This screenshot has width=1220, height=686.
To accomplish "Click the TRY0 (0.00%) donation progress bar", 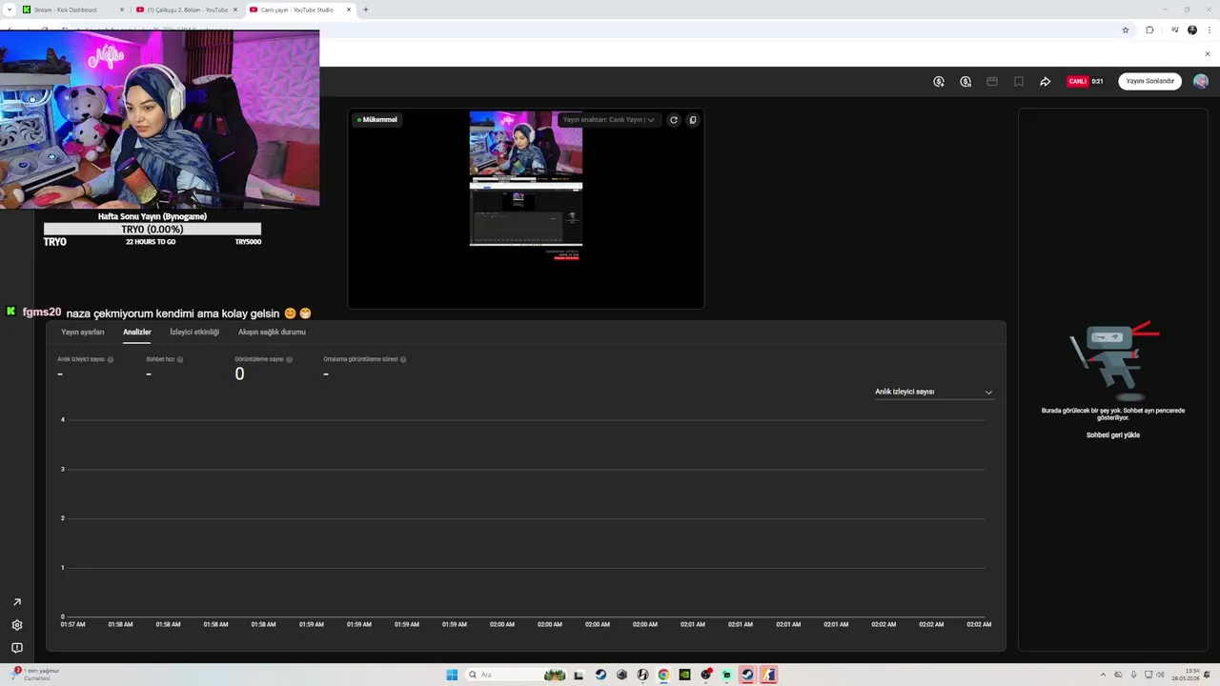I will point(152,230).
